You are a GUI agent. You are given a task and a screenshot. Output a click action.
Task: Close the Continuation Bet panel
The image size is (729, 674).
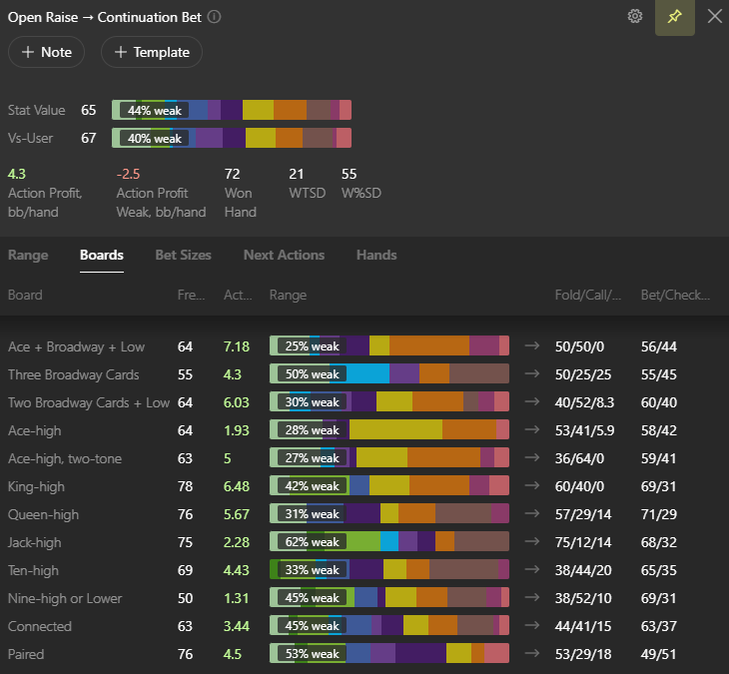pyautogui.click(x=715, y=16)
